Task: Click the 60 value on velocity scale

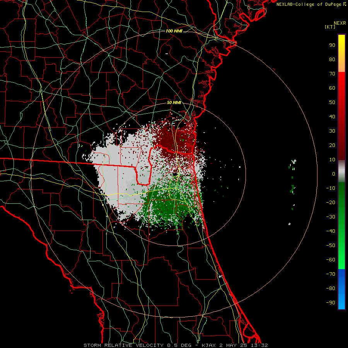Action: 332,88
